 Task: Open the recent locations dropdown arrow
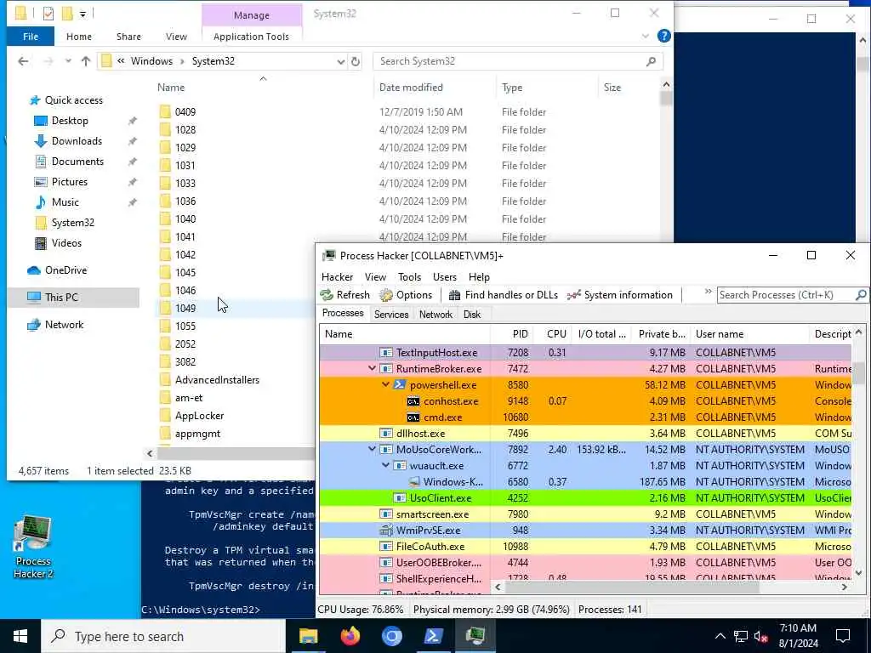pos(68,61)
